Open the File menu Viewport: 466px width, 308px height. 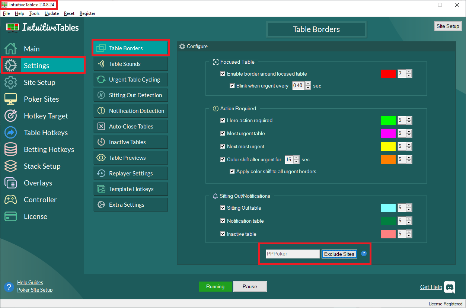6,13
